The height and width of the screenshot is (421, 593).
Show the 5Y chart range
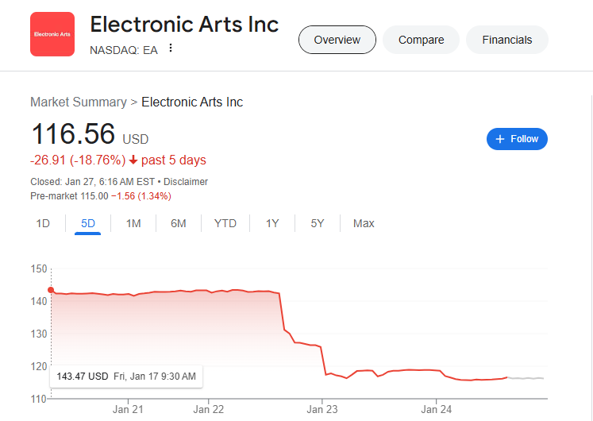(x=318, y=223)
